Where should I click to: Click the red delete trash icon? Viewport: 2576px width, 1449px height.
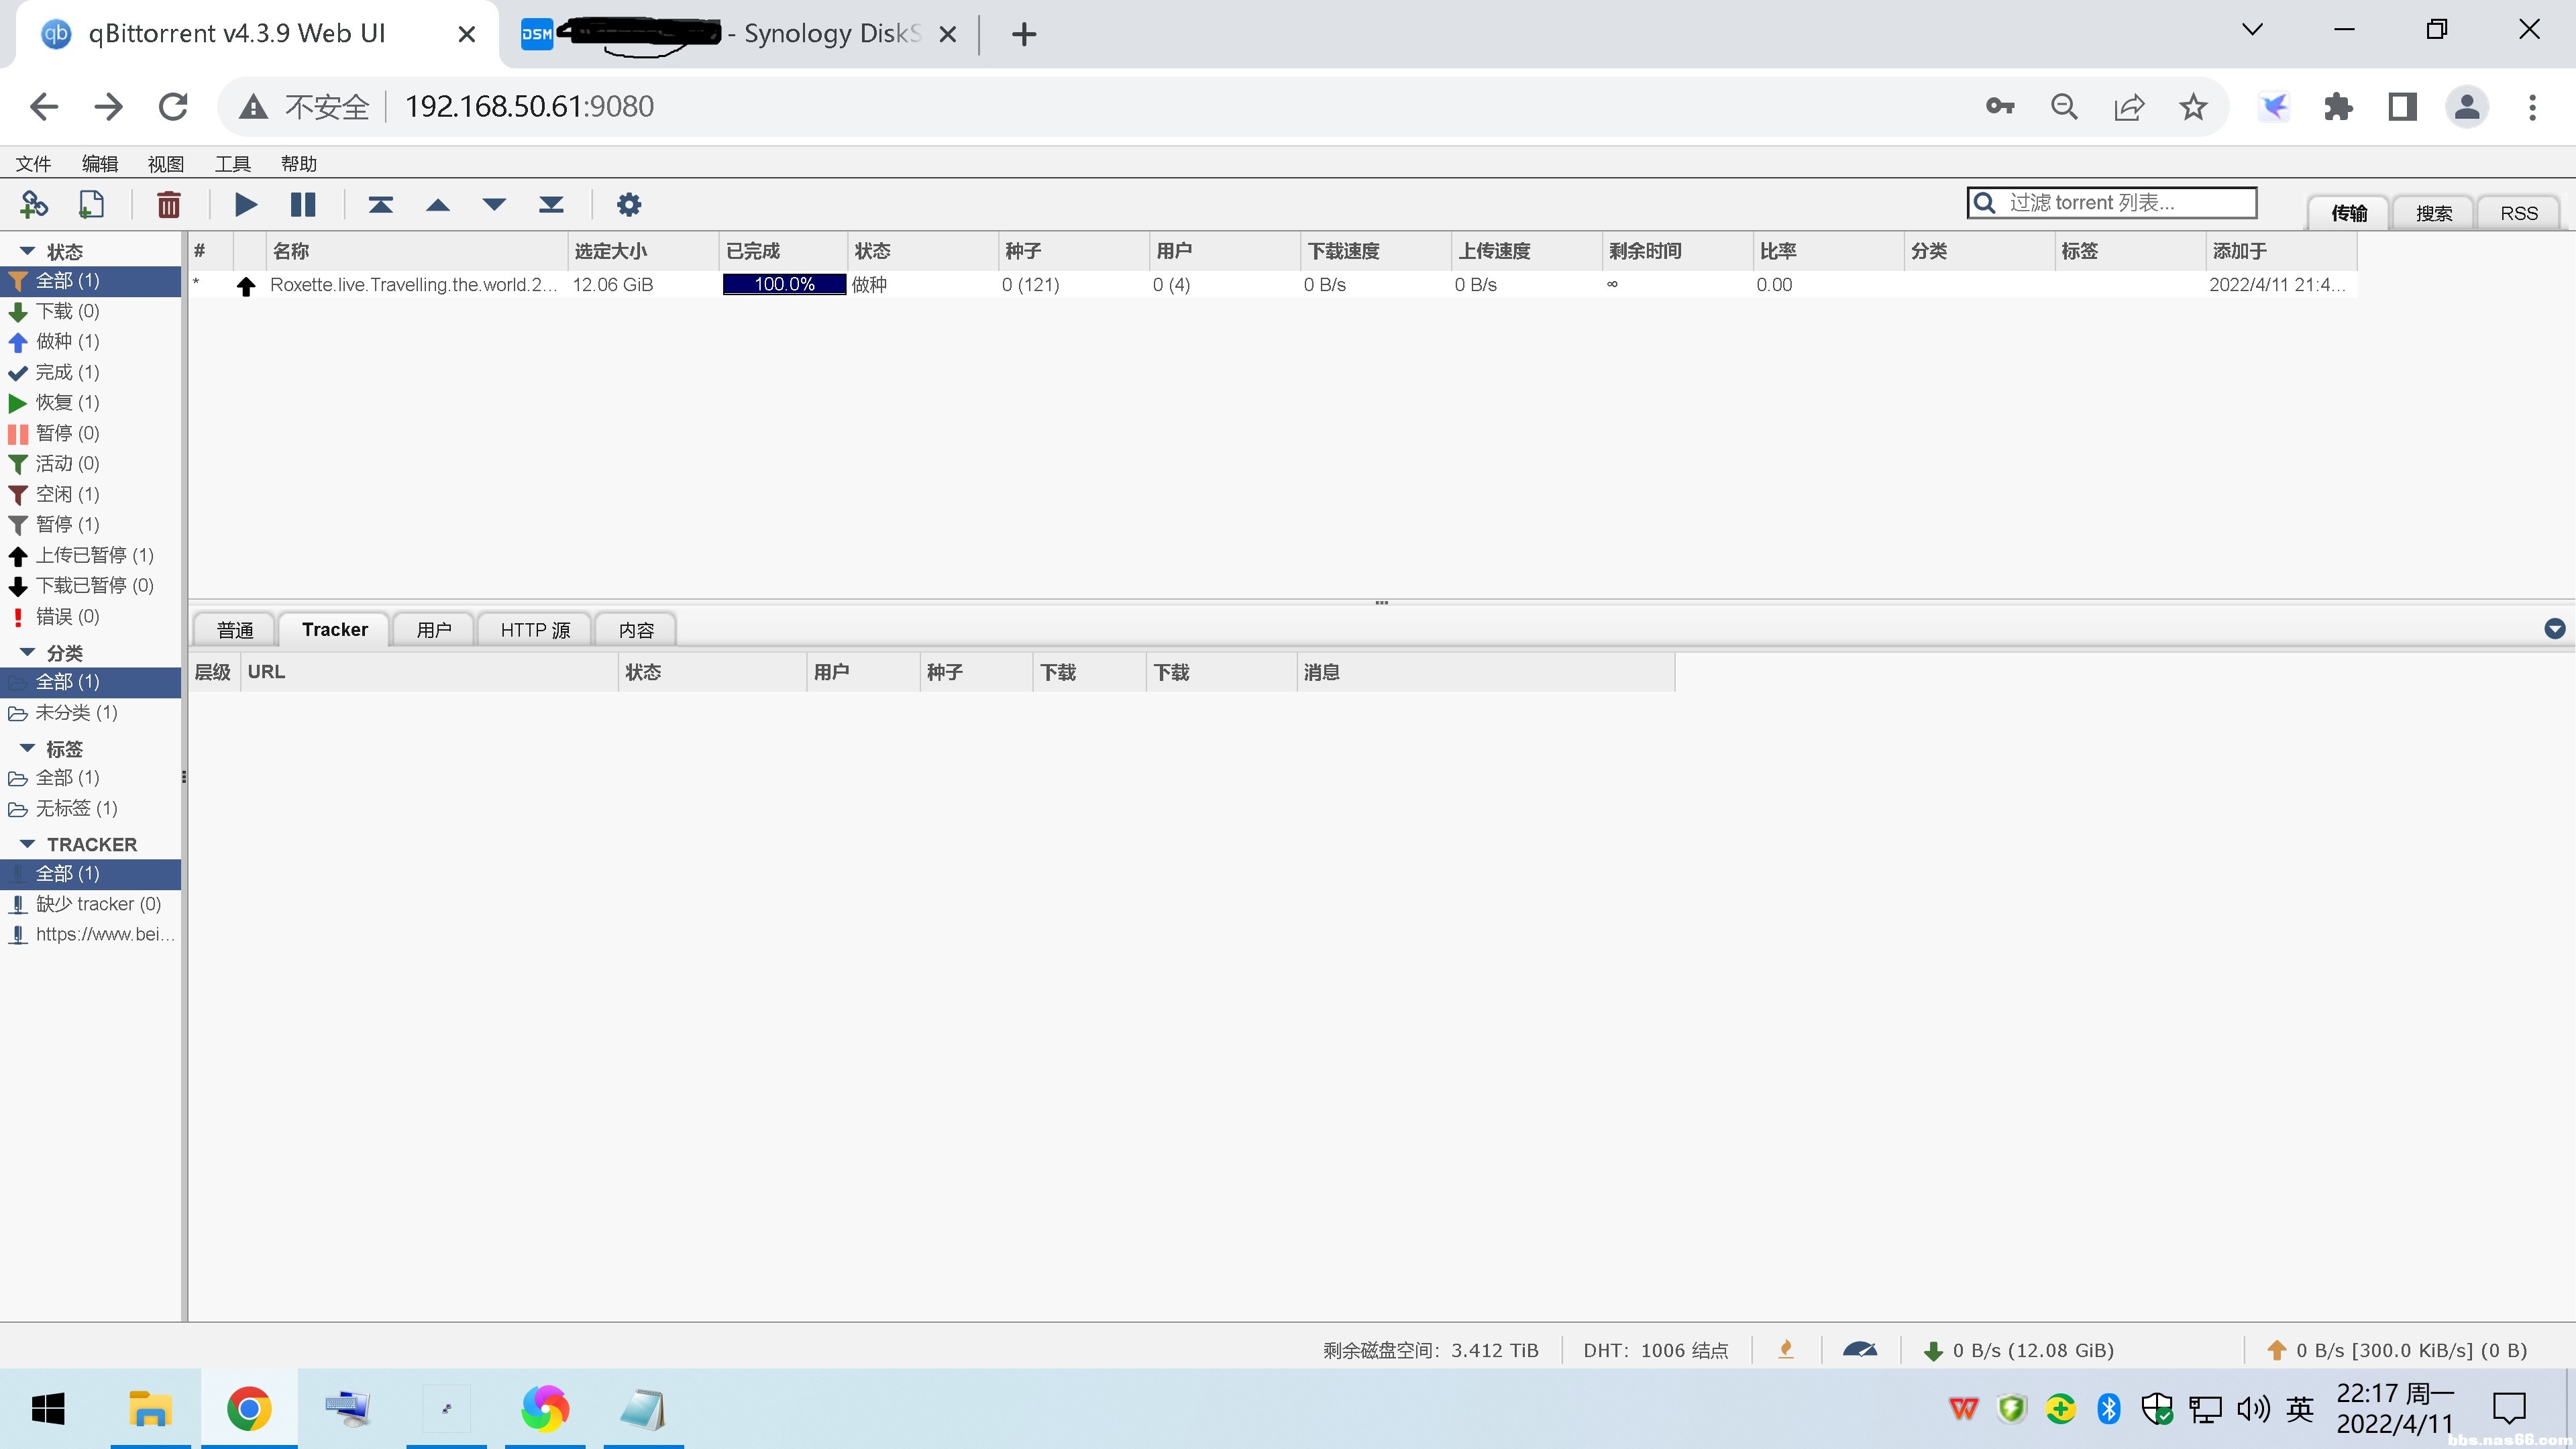[168, 204]
